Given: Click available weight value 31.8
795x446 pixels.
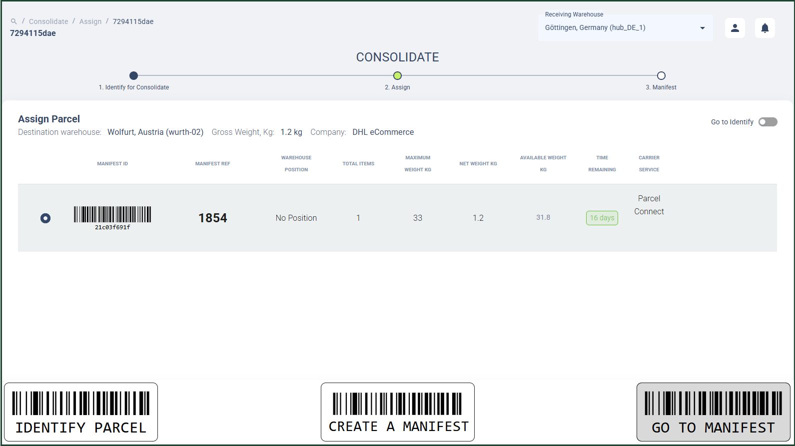Looking at the screenshot, I should (543, 218).
